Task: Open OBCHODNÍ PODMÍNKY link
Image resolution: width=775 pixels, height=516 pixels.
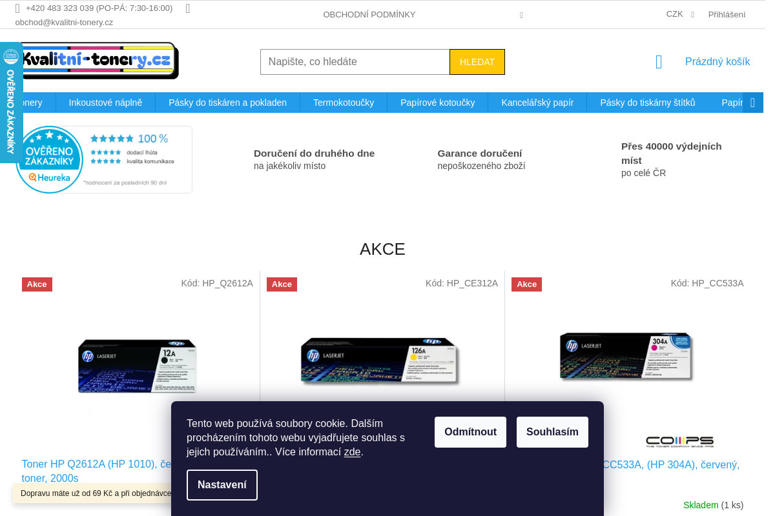Action: coord(369,14)
